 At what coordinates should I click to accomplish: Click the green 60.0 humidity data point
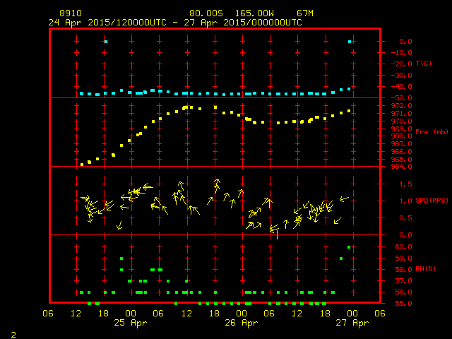[349, 247]
